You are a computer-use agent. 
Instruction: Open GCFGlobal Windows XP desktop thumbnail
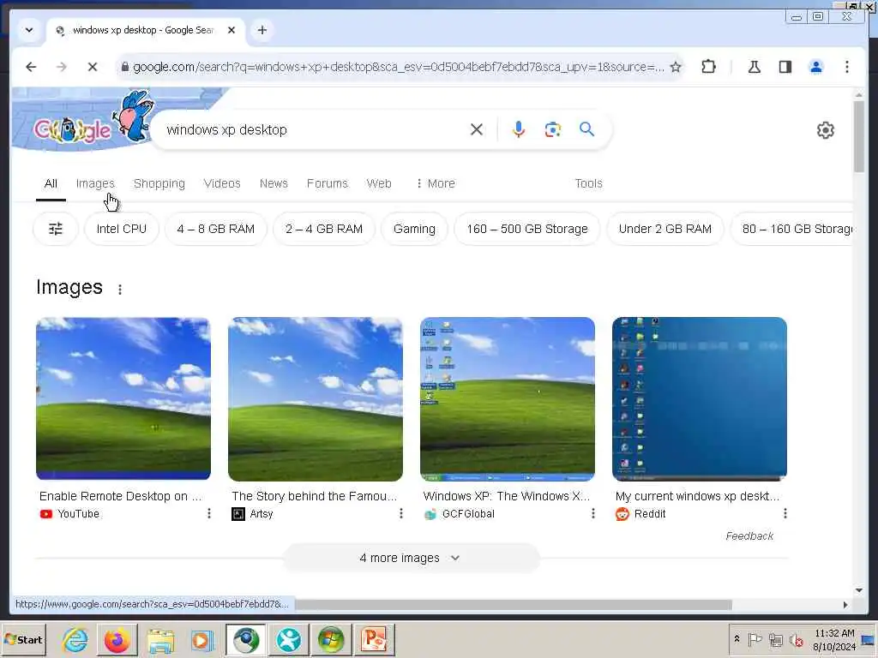tap(508, 399)
